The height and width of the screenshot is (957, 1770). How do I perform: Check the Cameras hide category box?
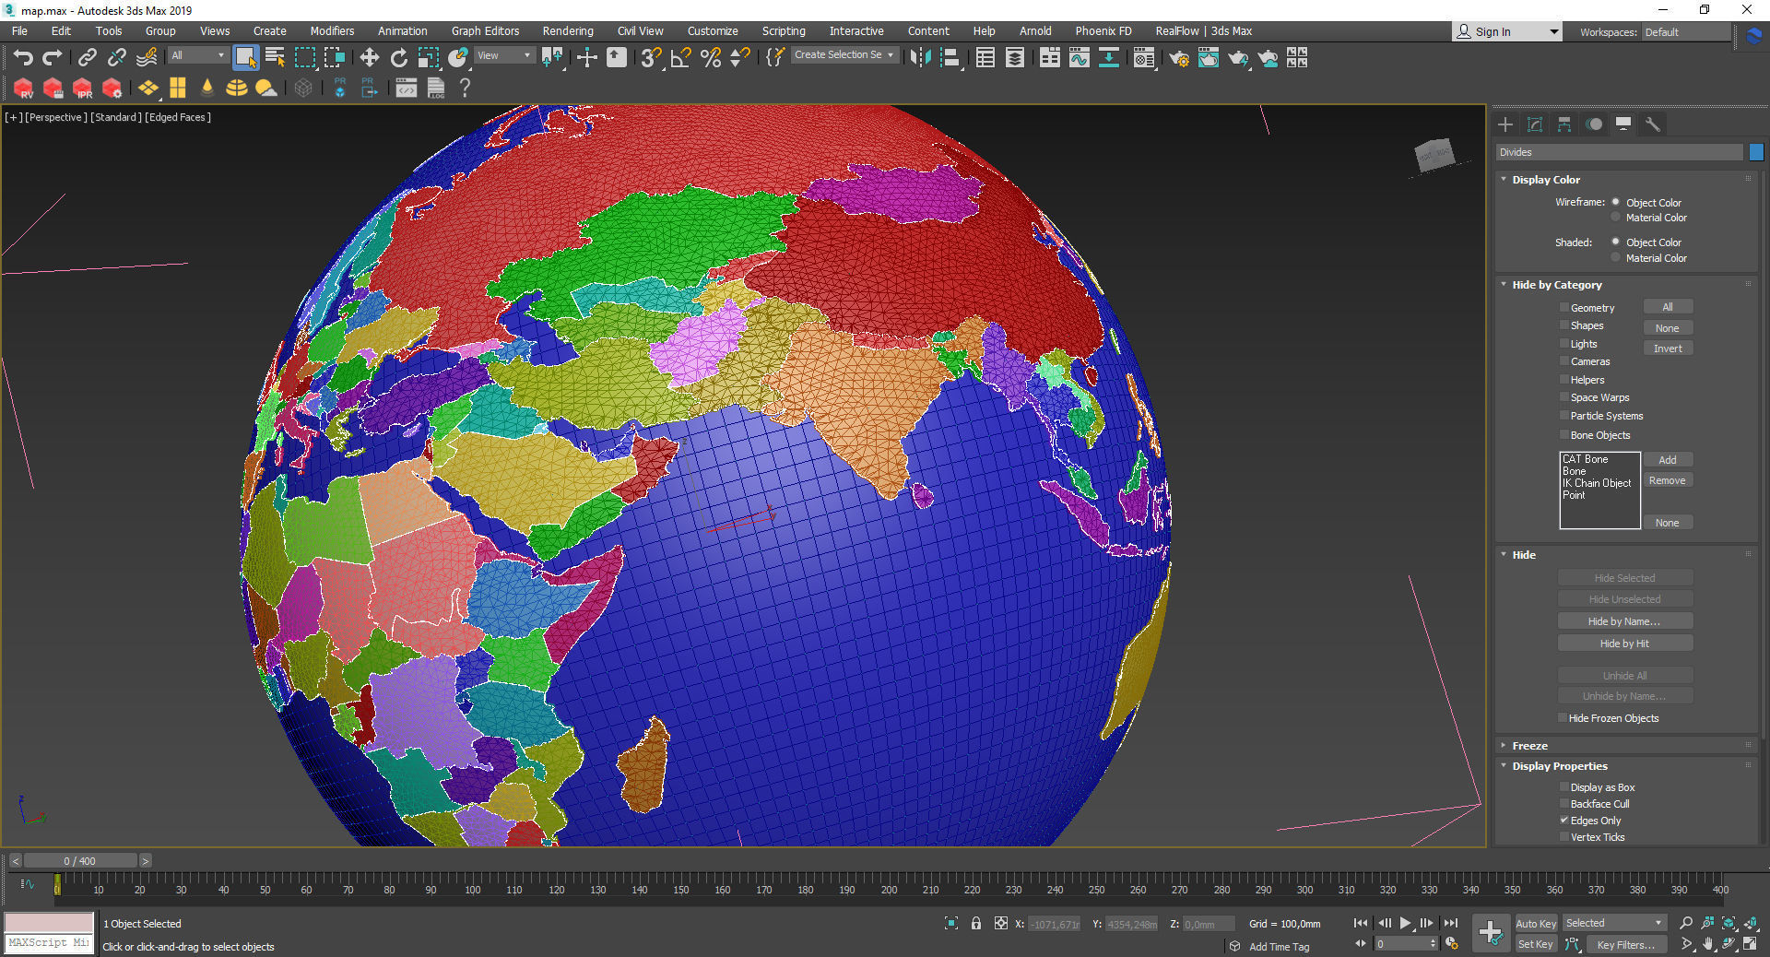click(1564, 361)
